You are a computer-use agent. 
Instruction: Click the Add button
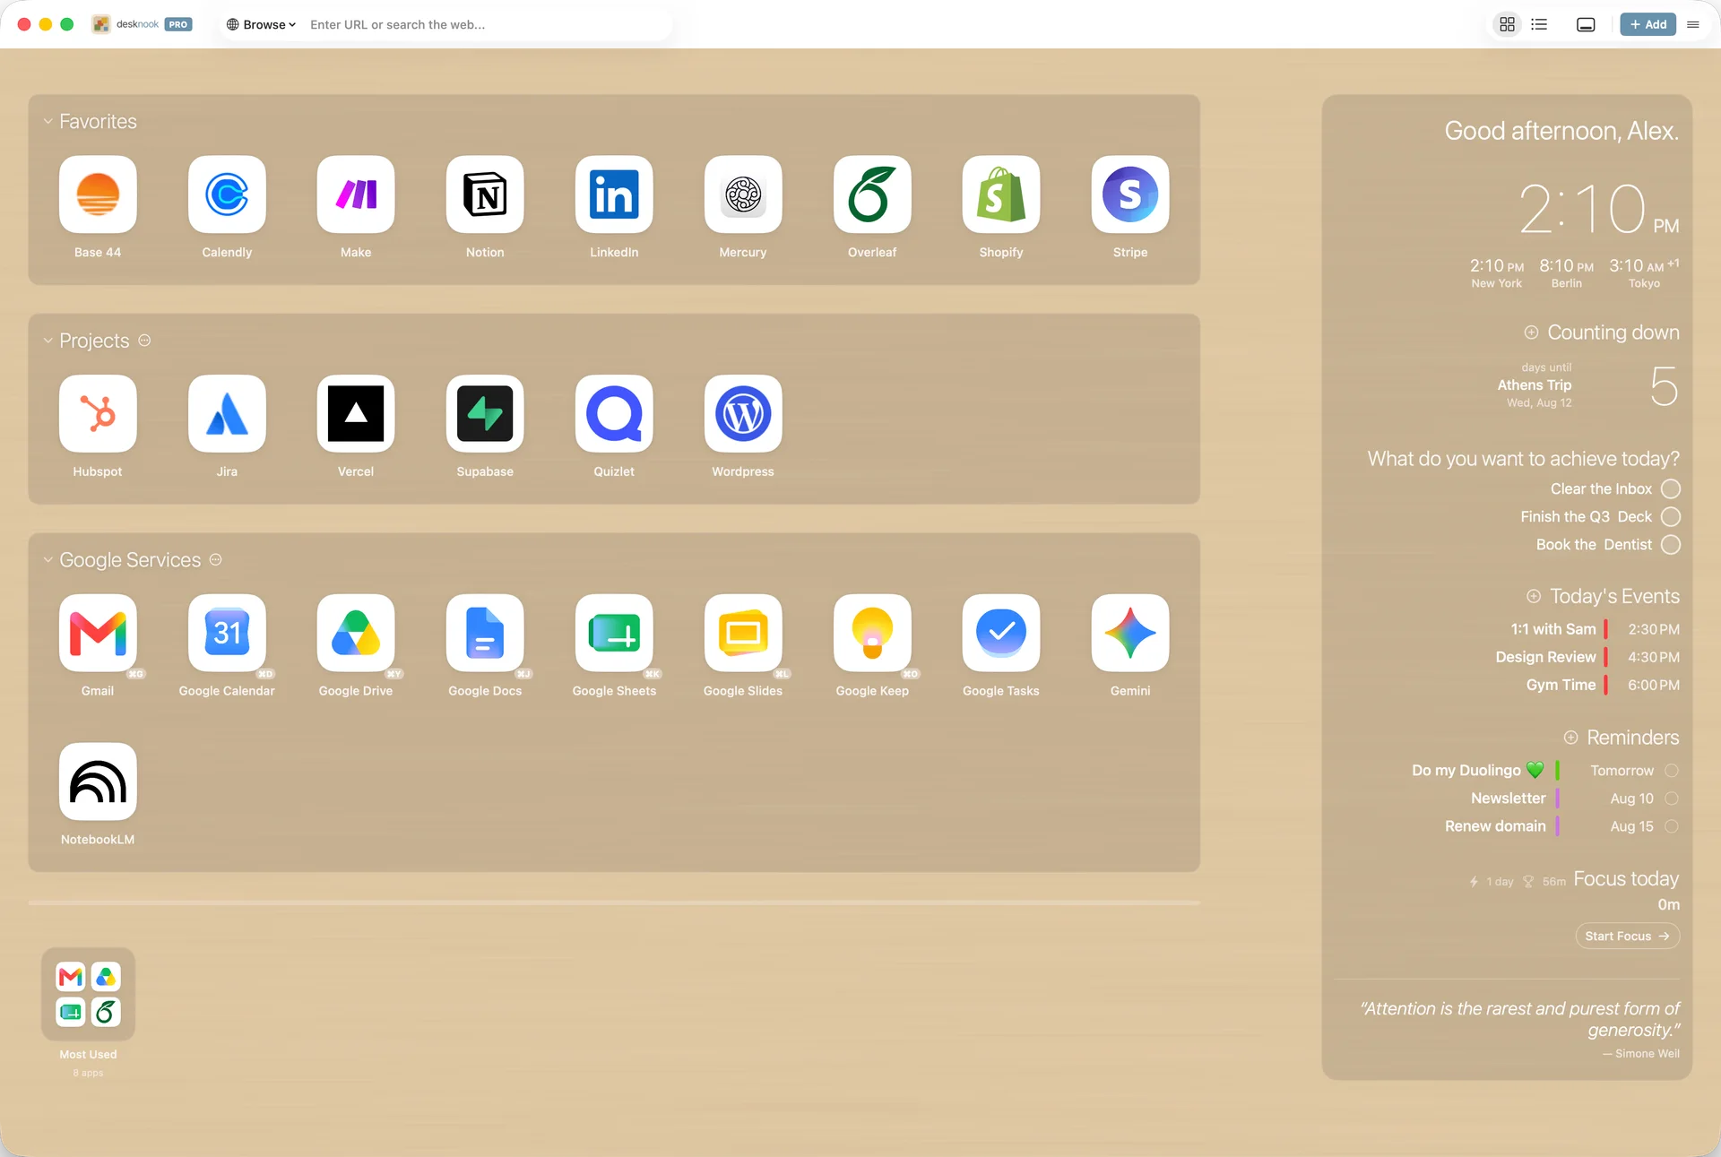pos(1647,24)
